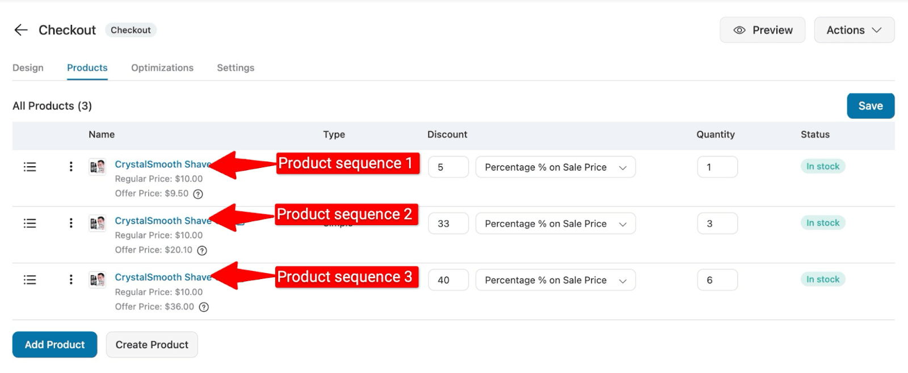Click help icon next to Offer Price $20.10
This screenshot has width=908, height=373.
202,251
